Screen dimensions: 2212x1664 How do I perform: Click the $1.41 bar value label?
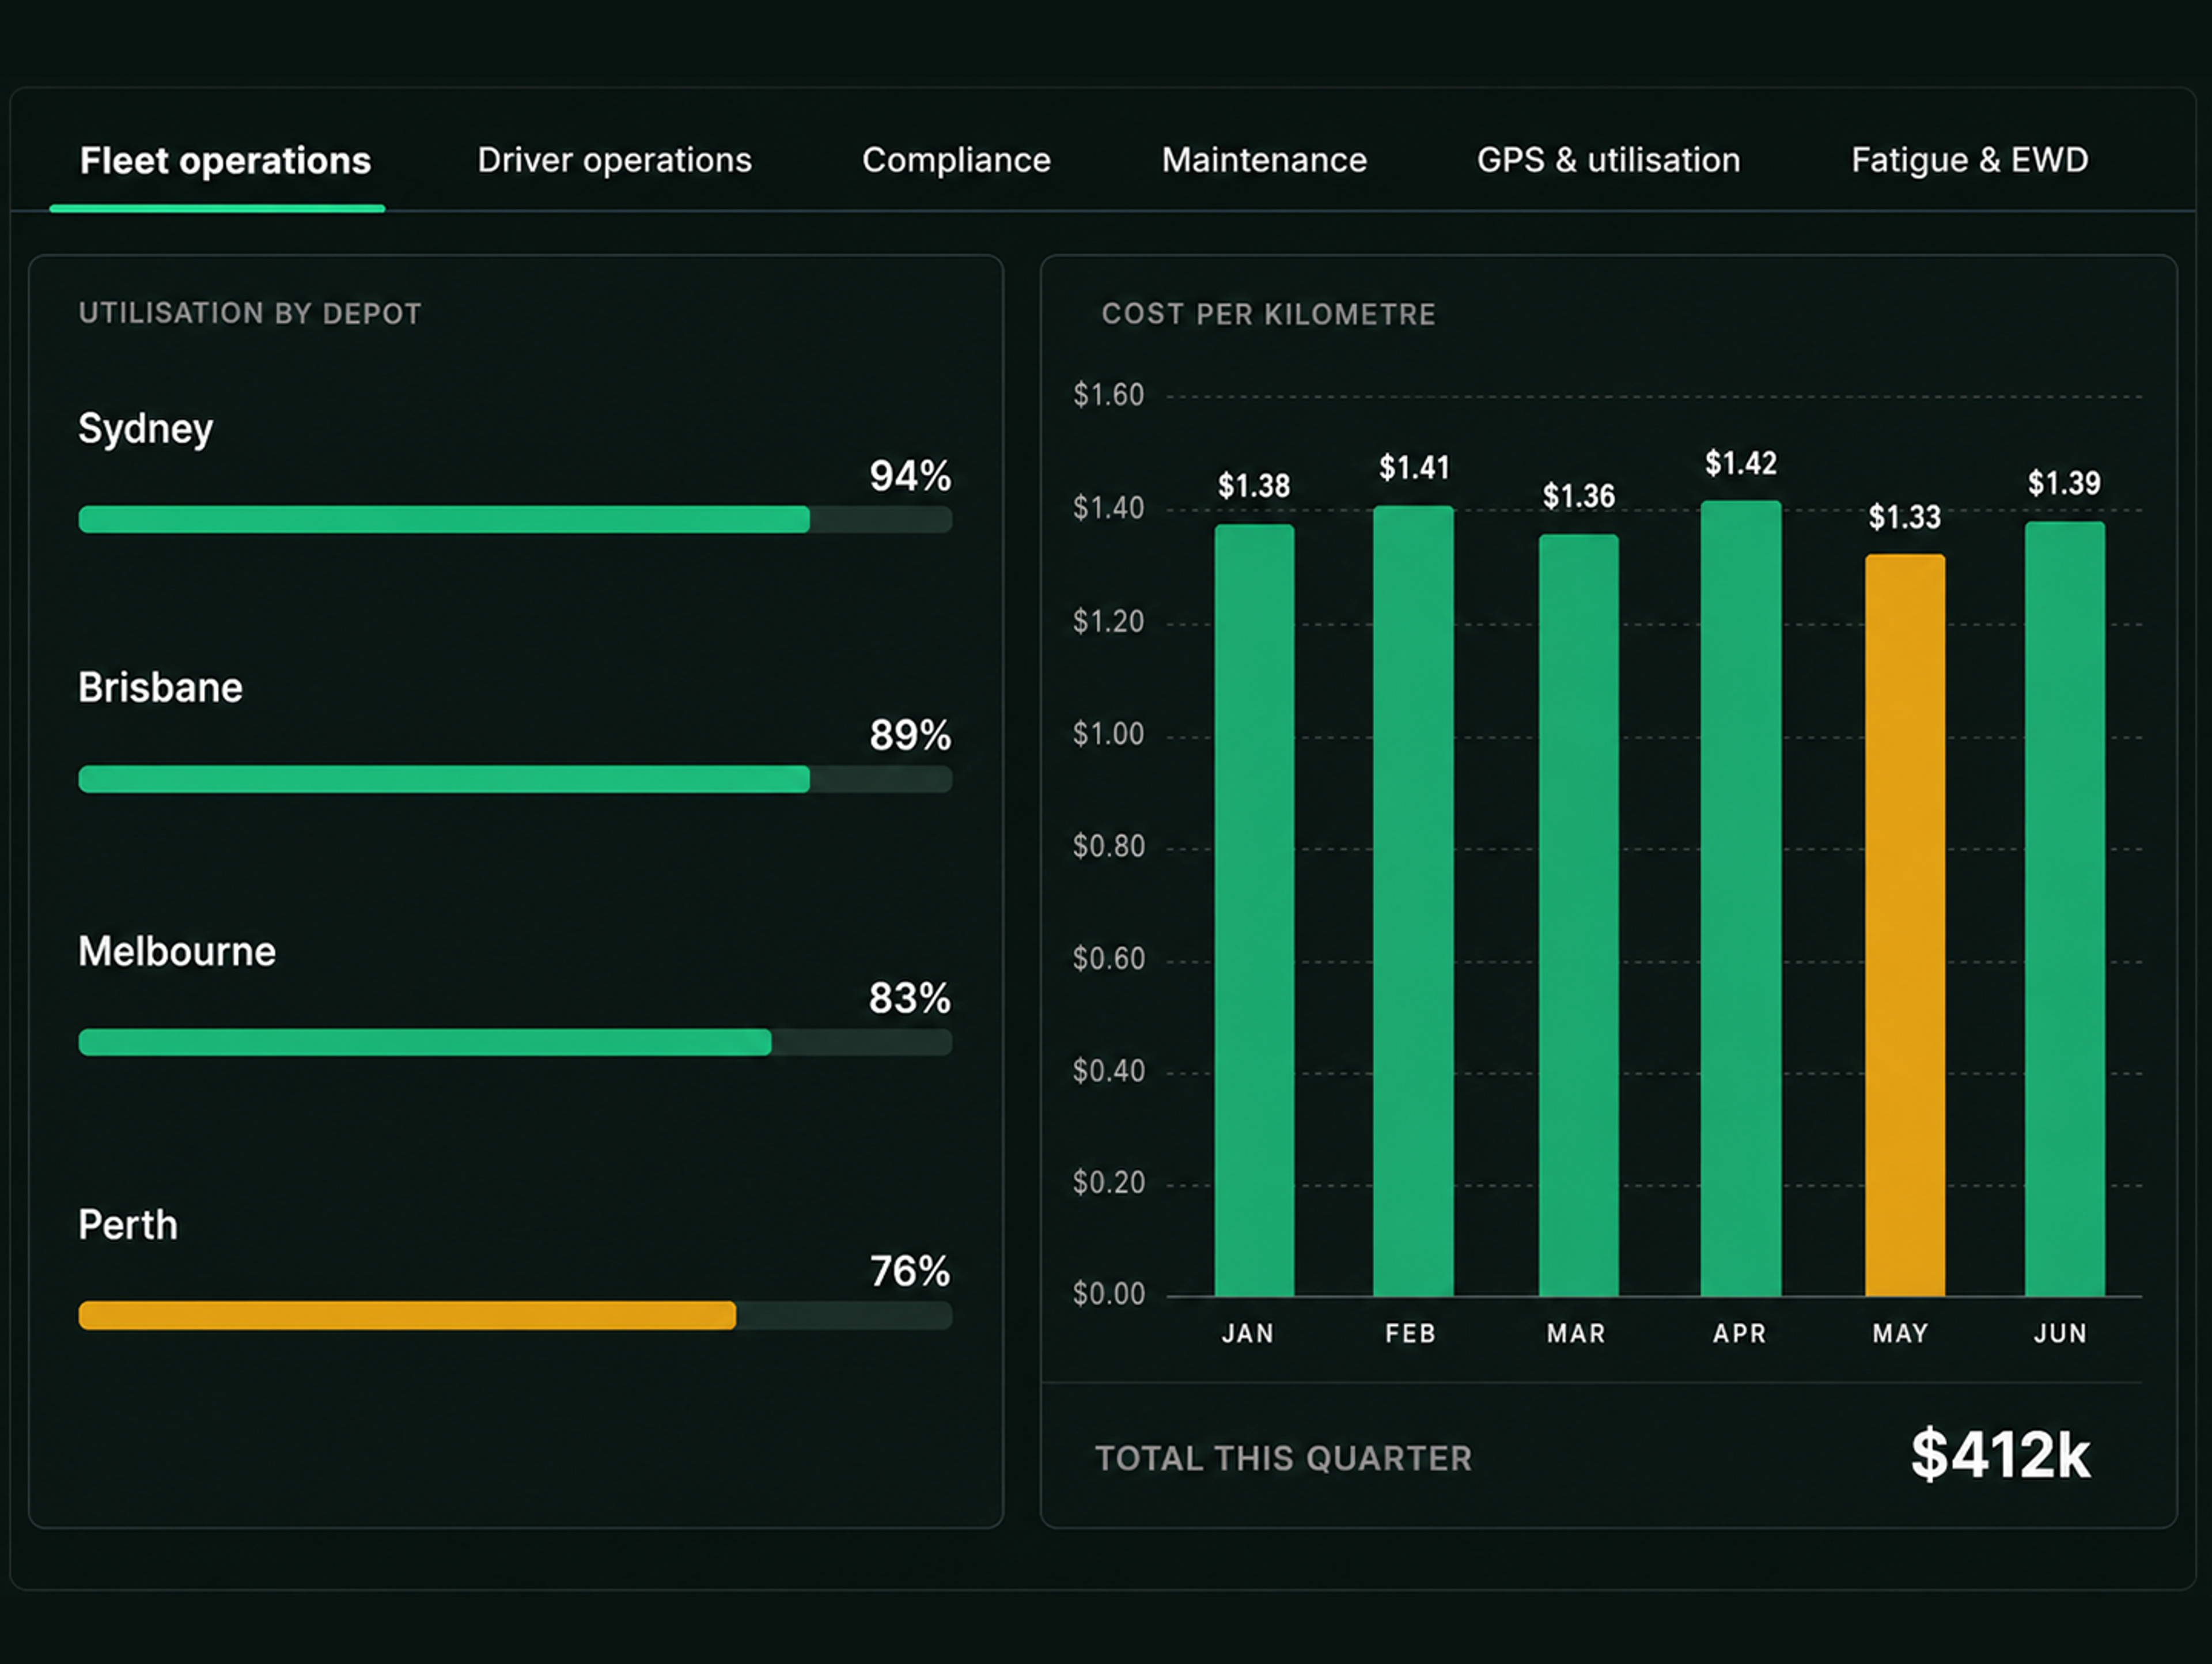1414,467
